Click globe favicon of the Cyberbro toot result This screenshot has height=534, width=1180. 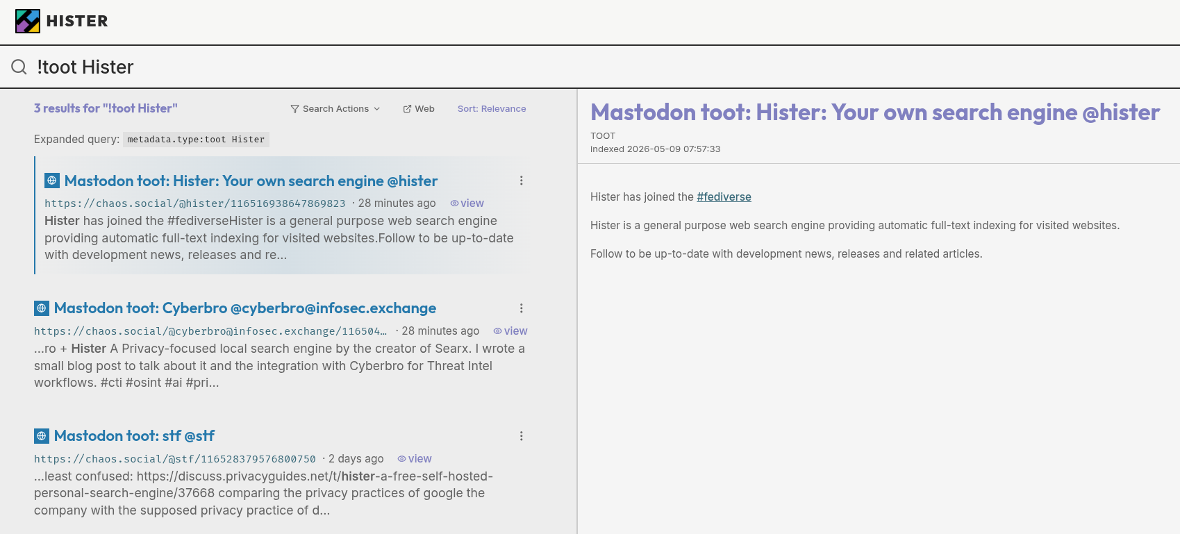(x=42, y=308)
